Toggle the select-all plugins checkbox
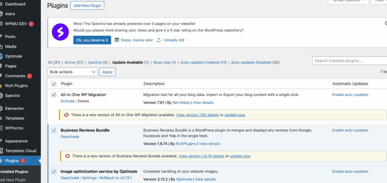The height and width of the screenshot is (183, 387). [x=54, y=84]
